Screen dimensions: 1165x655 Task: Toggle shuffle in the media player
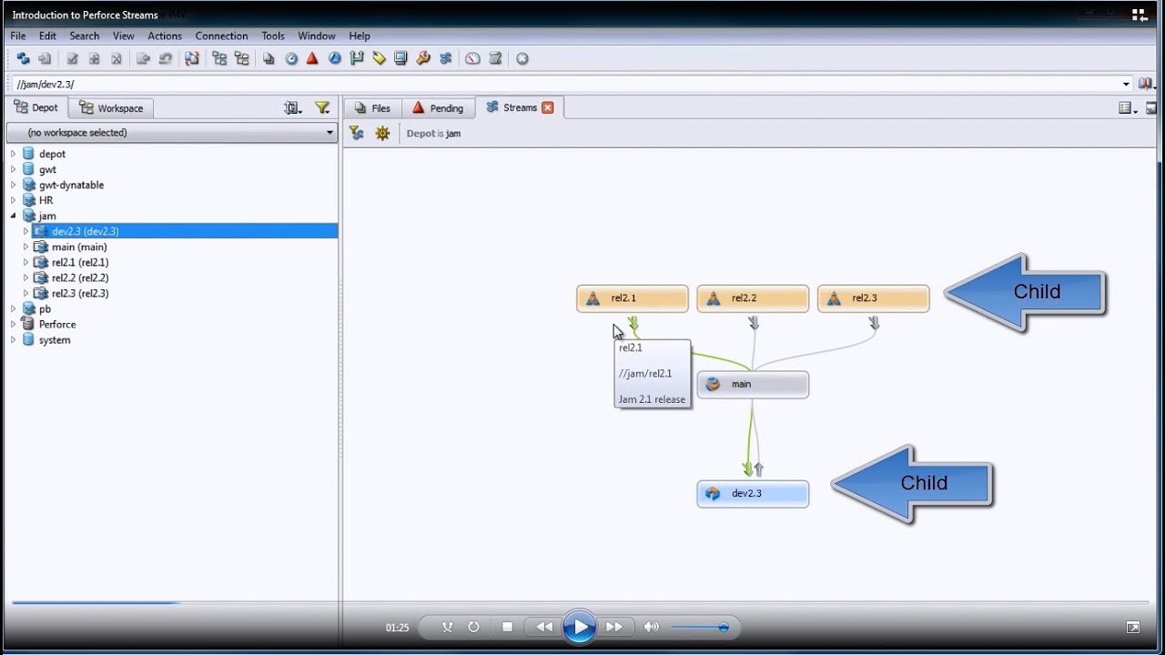[447, 627]
